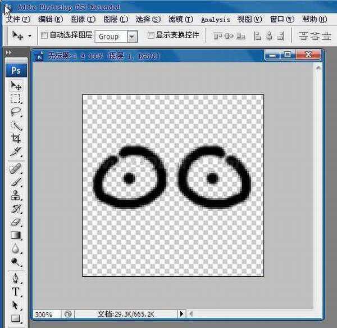Select the Rectangular Marquee tool
Viewport: 337px width, 328px height.
pyautogui.click(x=16, y=99)
